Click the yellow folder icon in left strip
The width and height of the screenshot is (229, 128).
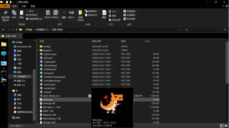pyautogui.click(x=4, y=44)
